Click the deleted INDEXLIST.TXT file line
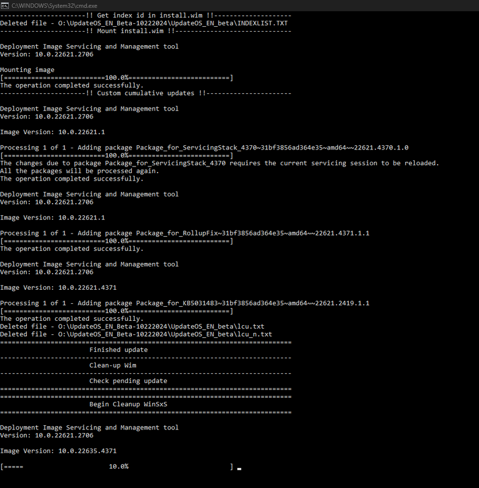The height and width of the screenshot is (488, 479). (x=144, y=23)
